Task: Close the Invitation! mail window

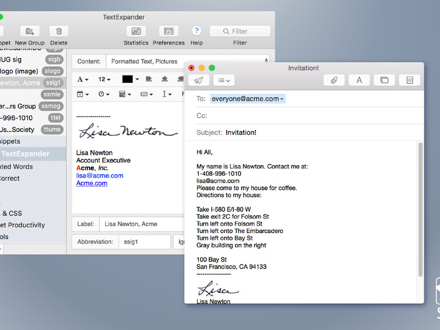Action: click(x=191, y=68)
